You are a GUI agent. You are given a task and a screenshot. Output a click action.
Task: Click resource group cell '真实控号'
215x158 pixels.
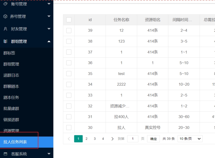153,127
